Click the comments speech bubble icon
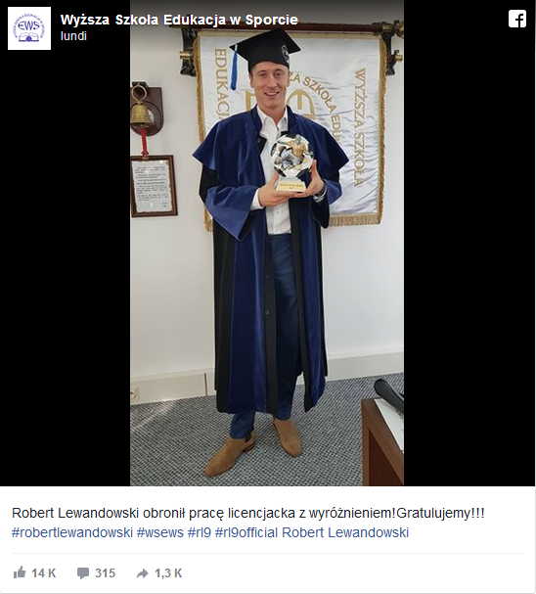The width and height of the screenshot is (536, 594). [x=83, y=573]
